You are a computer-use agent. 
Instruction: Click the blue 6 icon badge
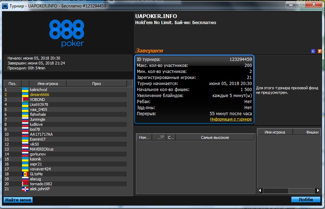[x=313, y=51]
